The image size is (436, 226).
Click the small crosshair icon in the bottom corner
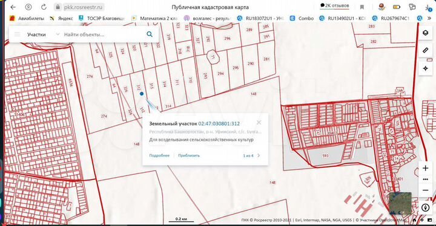click(x=422, y=221)
